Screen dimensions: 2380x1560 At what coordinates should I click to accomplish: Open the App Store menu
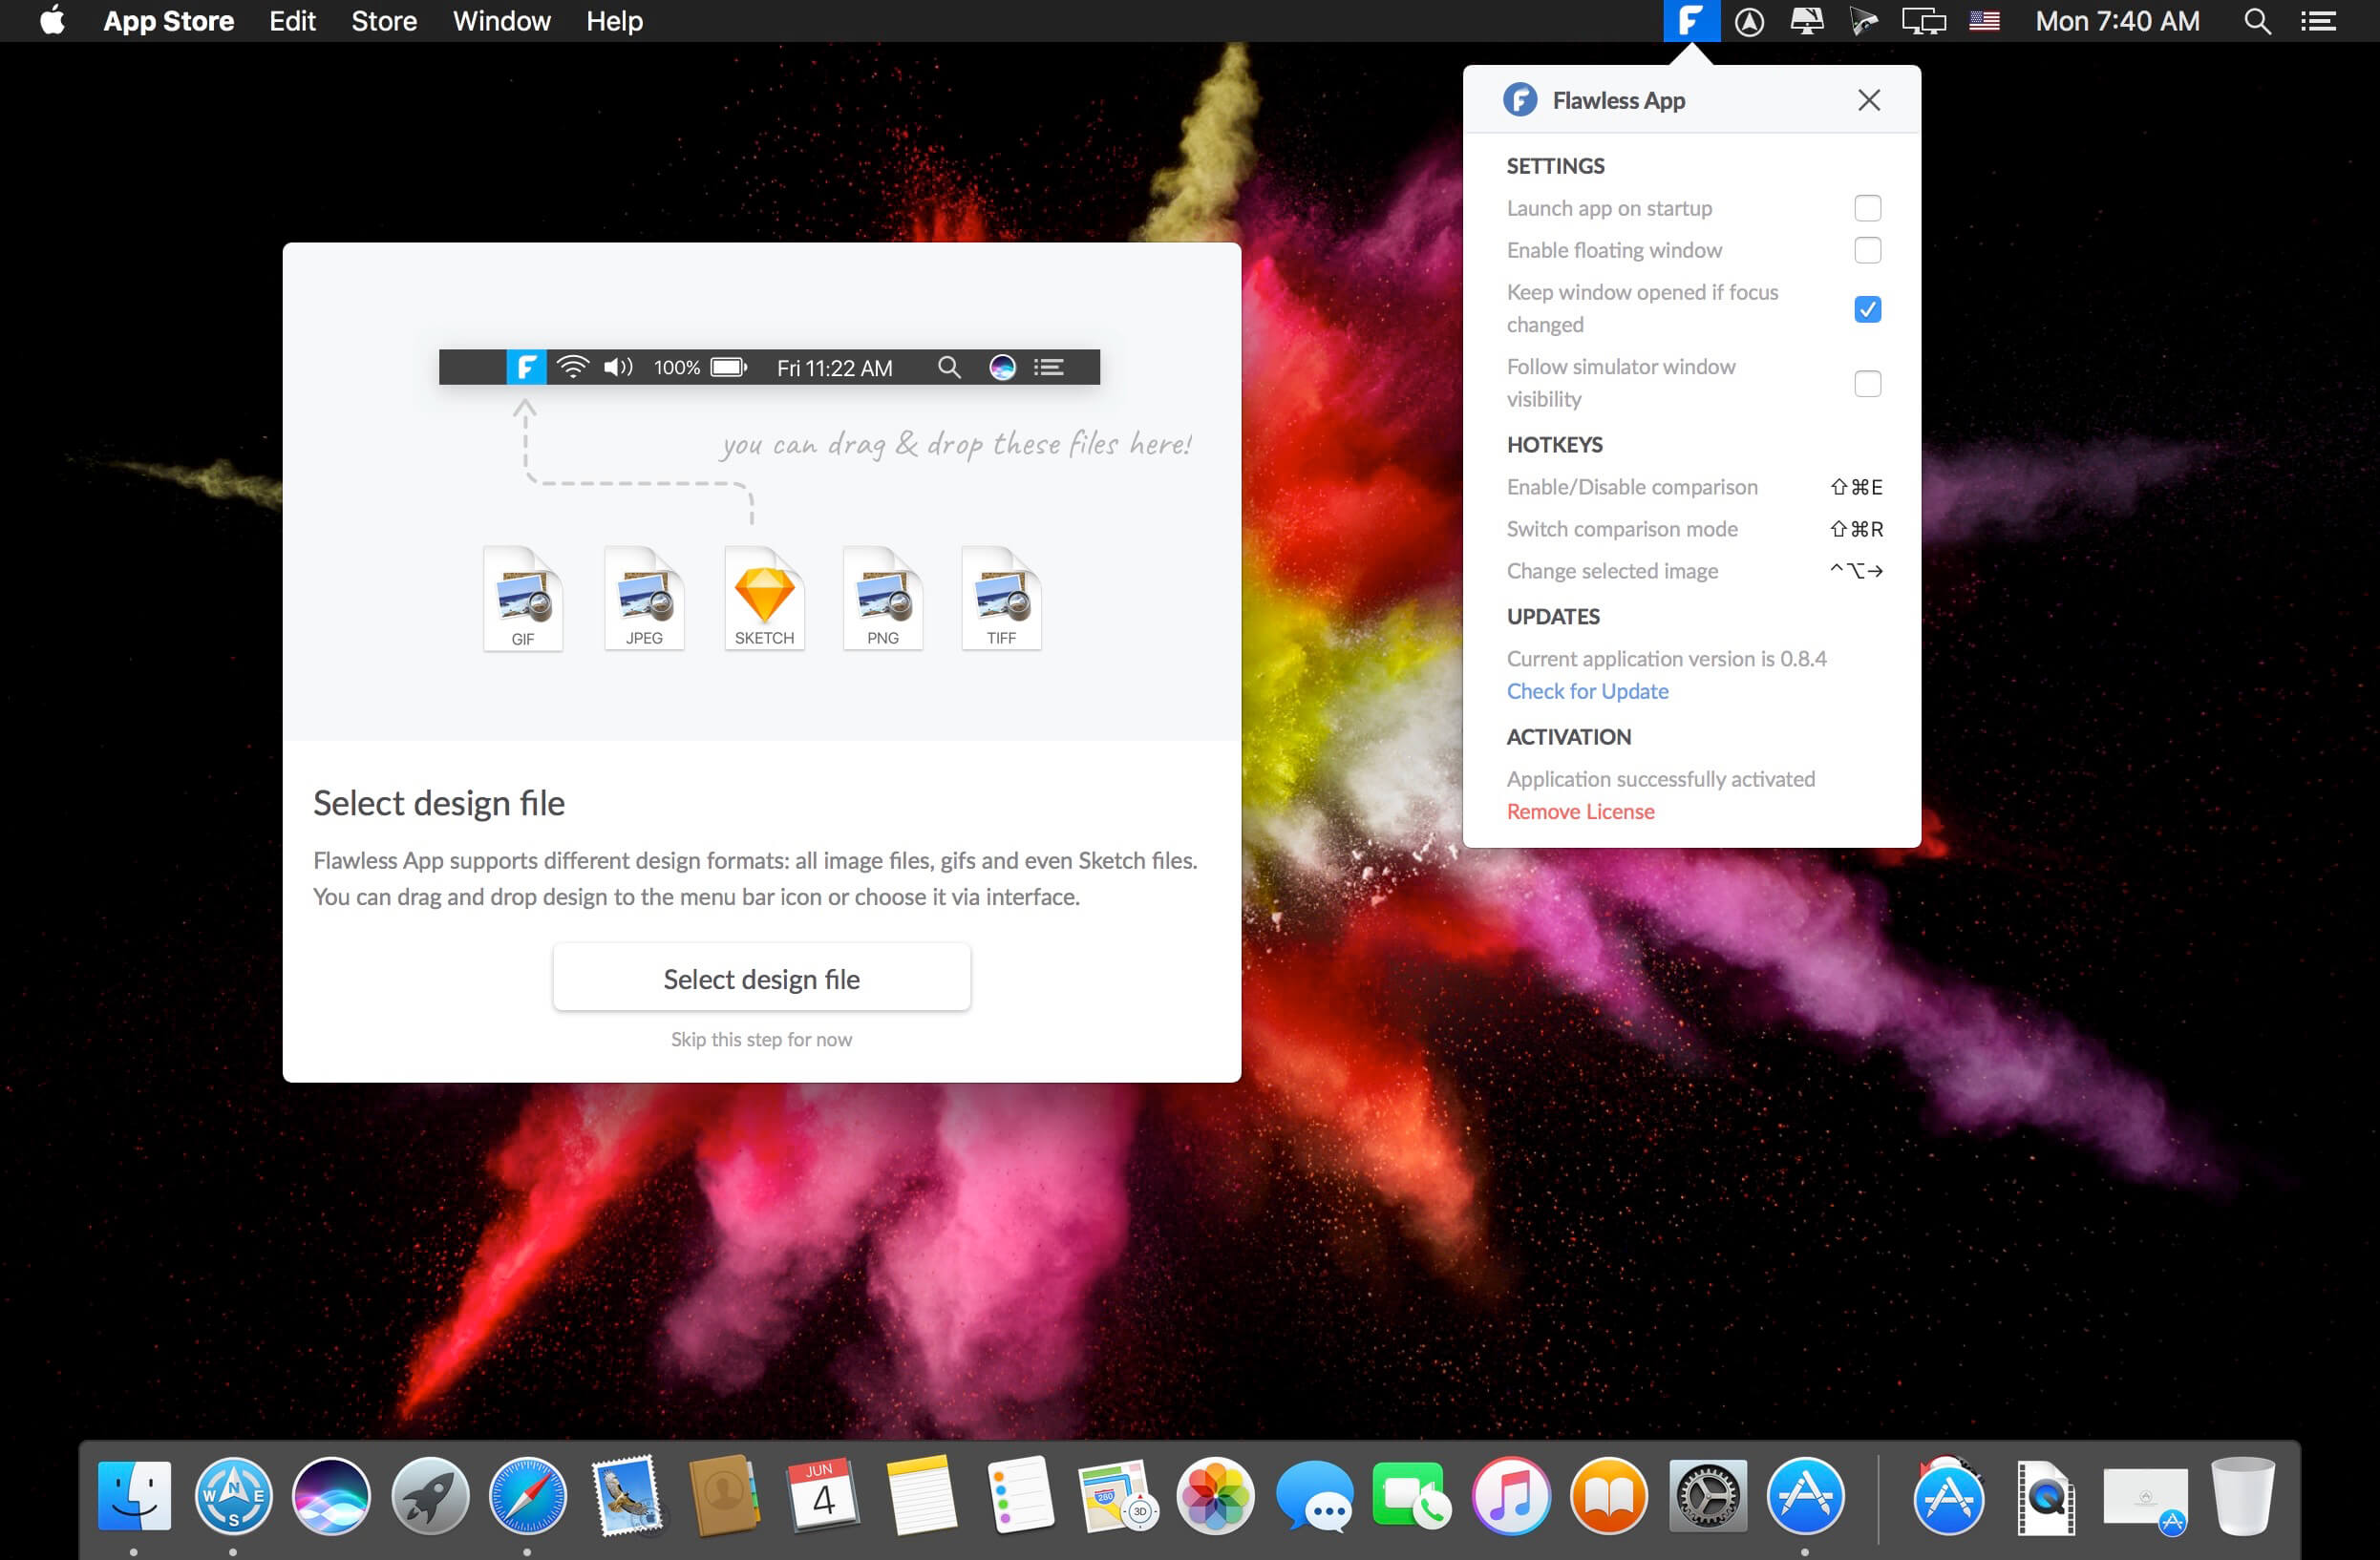tap(168, 21)
